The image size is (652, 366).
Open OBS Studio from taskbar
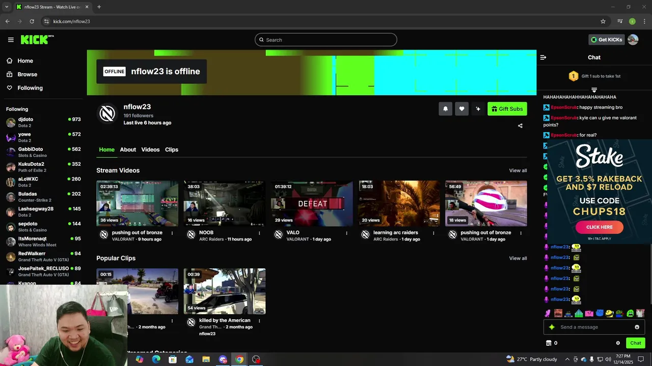pos(256,359)
